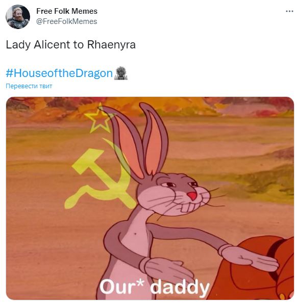This screenshot has width=297, height=308.
Task: Click Bugs Bunny's lower hand near caption
Action: (166, 271)
